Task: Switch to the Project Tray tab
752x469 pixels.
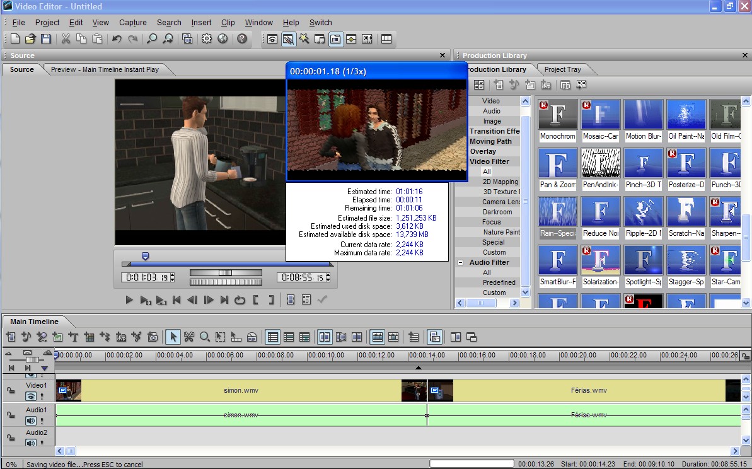Action: pos(562,69)
